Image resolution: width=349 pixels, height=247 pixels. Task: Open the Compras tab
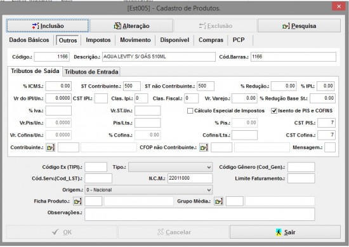coord(211,40)
